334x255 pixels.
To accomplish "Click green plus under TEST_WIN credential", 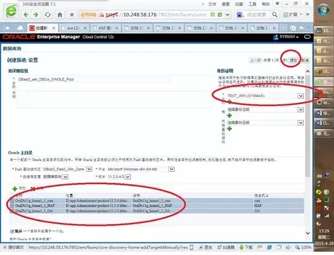I will [x=230, y=102].
